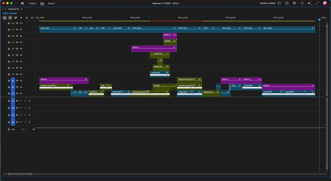Click the timeline scrollbar left handle

click(x=9, y=174)
